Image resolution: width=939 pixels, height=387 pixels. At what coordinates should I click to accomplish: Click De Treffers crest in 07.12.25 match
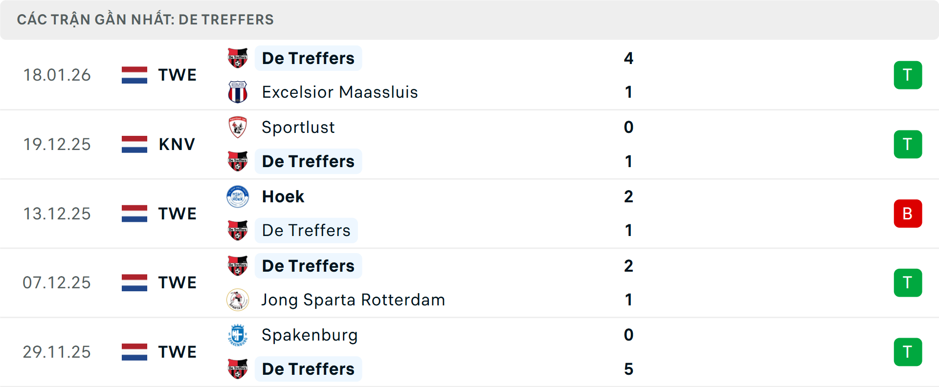pyautogui.click(x=238, y=266)
